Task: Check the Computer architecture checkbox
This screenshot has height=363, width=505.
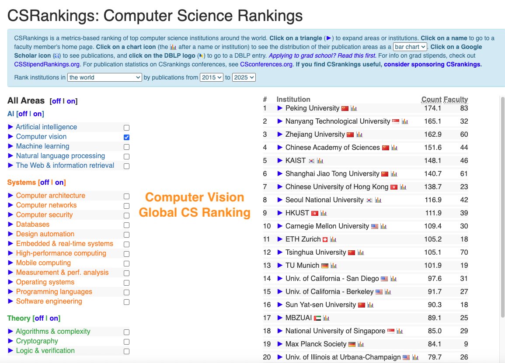Action: pos(126,196)
